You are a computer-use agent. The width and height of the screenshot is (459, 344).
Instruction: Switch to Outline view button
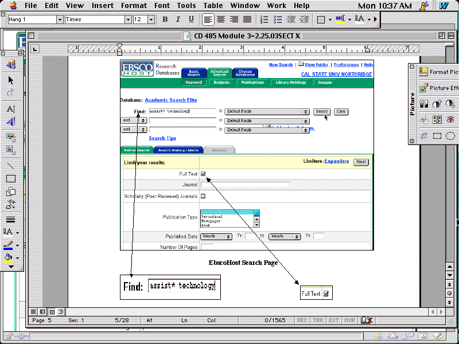point(61,311)
